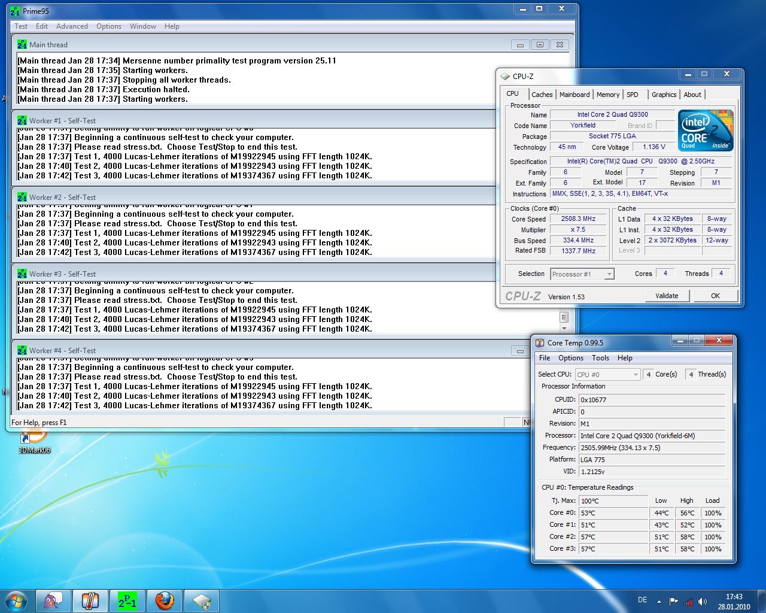Click the VID field 1.2125v
This screenshot has height=613, width=766.
652,472
